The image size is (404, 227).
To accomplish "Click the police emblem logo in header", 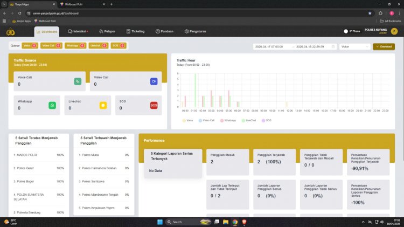I will [9, 31].
